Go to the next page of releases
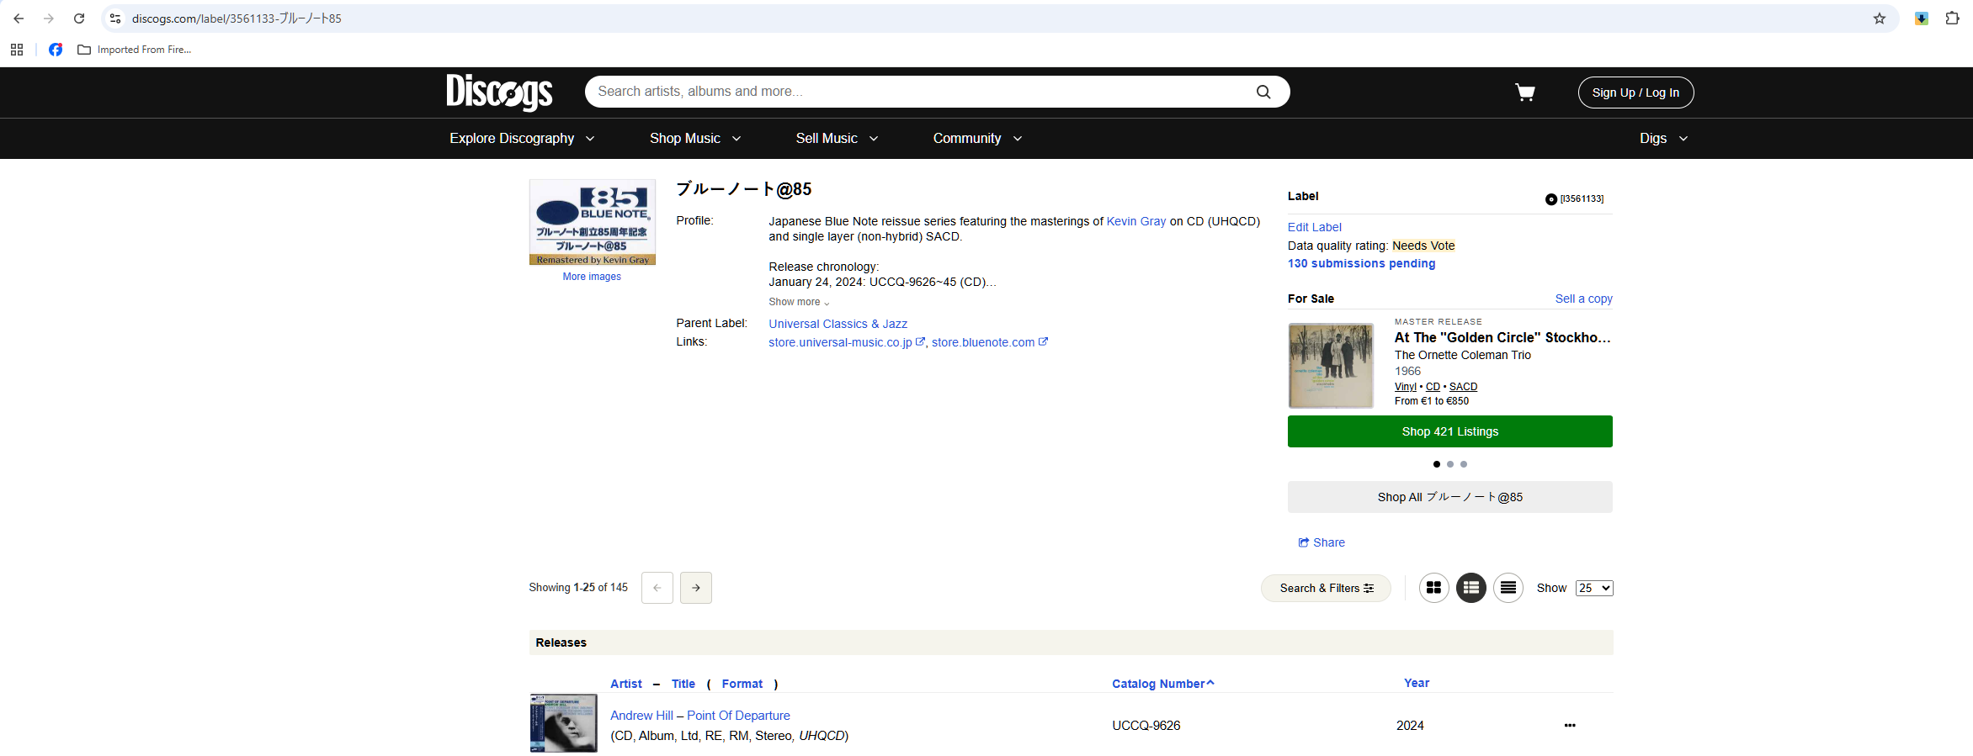This screenshot has width=1973, height=756. click(696, 588)
